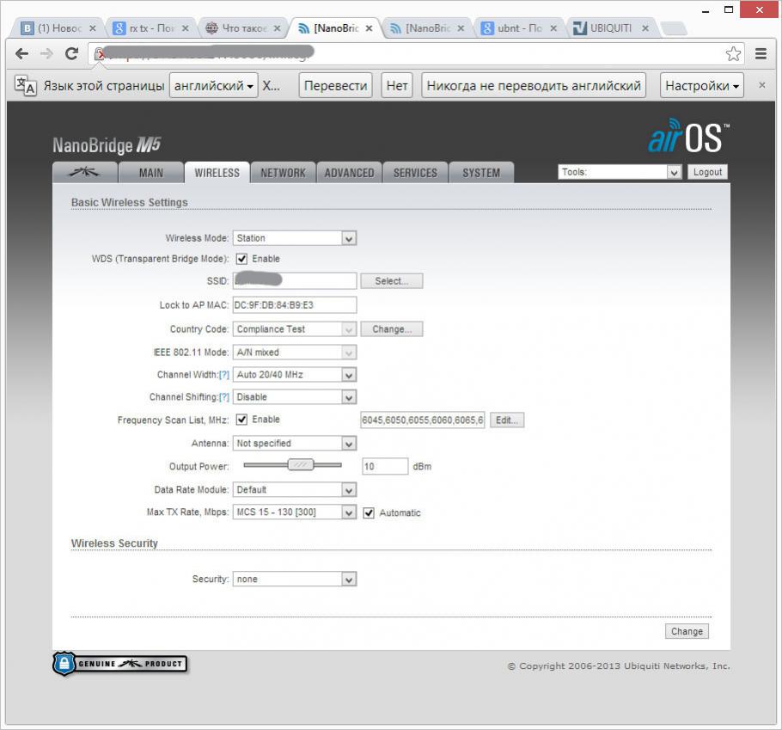Click the Logout button
The image size is (782, 730).
pos(707,172)
